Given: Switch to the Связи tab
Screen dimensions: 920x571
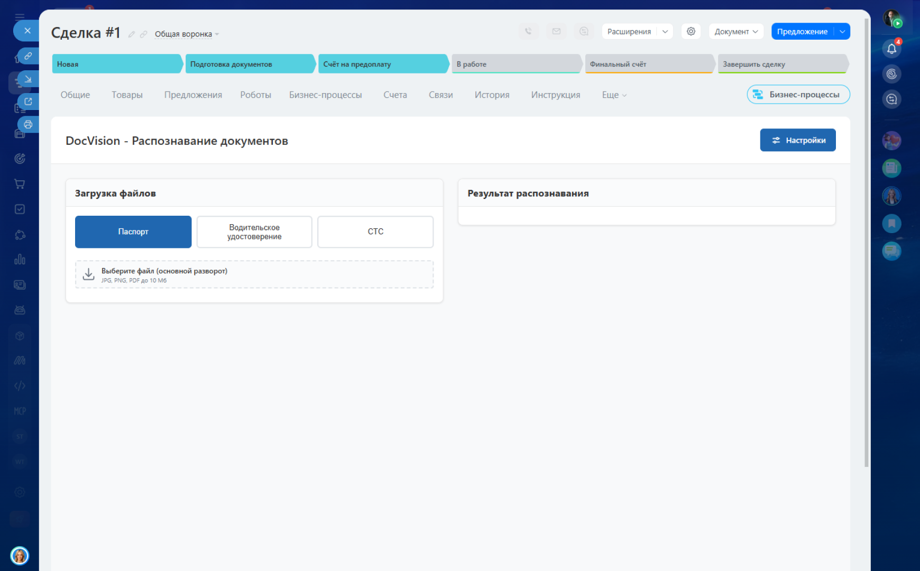Looking at the screenshot, I should tap(440, 95).
